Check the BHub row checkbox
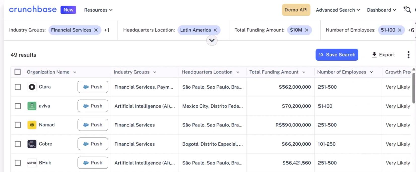 click(x=18, y=163)
